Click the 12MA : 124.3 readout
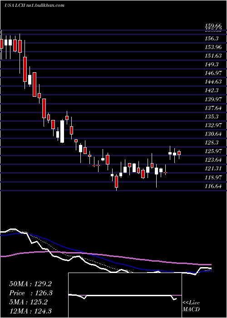 click(30, 311)
